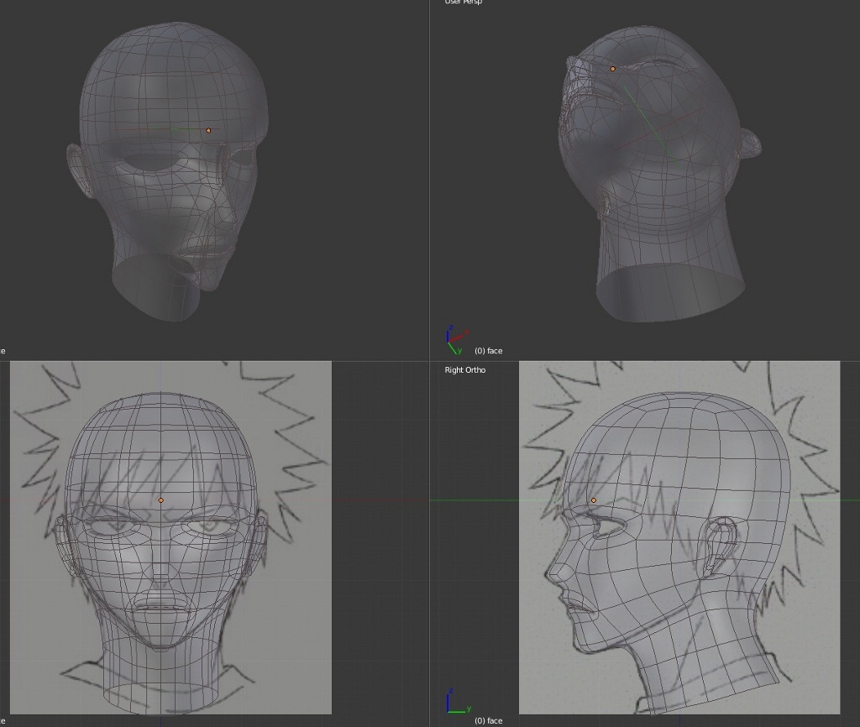Click the (0) face label in rear perspective view
Screen dimensions: 860x727
coord(488,350)
